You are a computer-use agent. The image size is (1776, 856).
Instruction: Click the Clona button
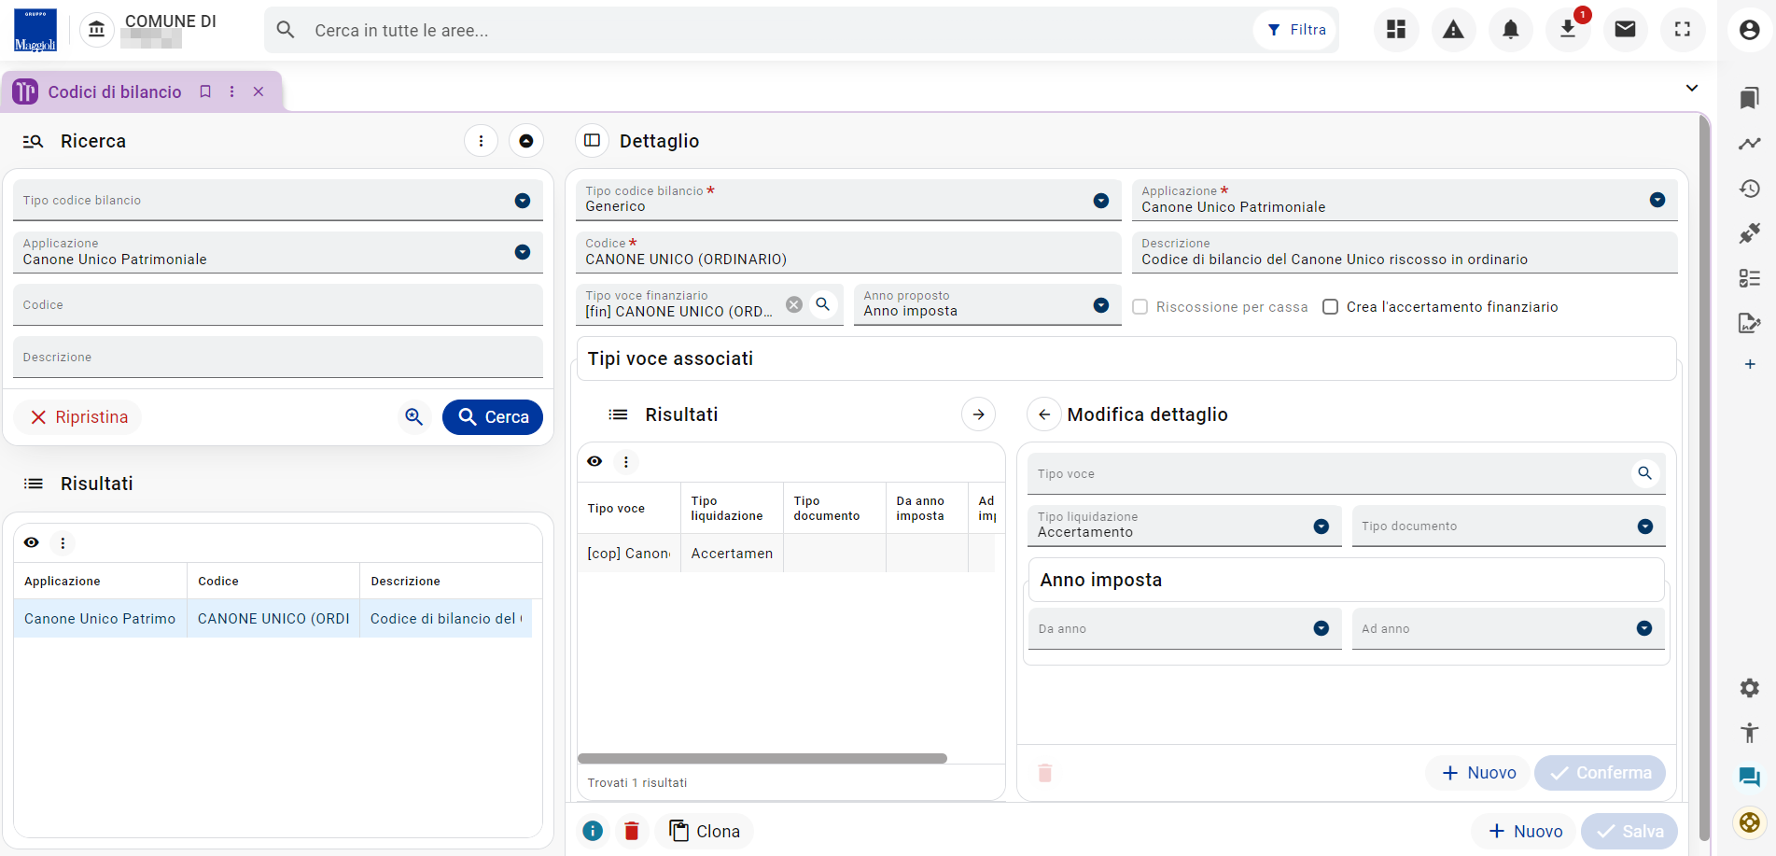pos(705,831)
